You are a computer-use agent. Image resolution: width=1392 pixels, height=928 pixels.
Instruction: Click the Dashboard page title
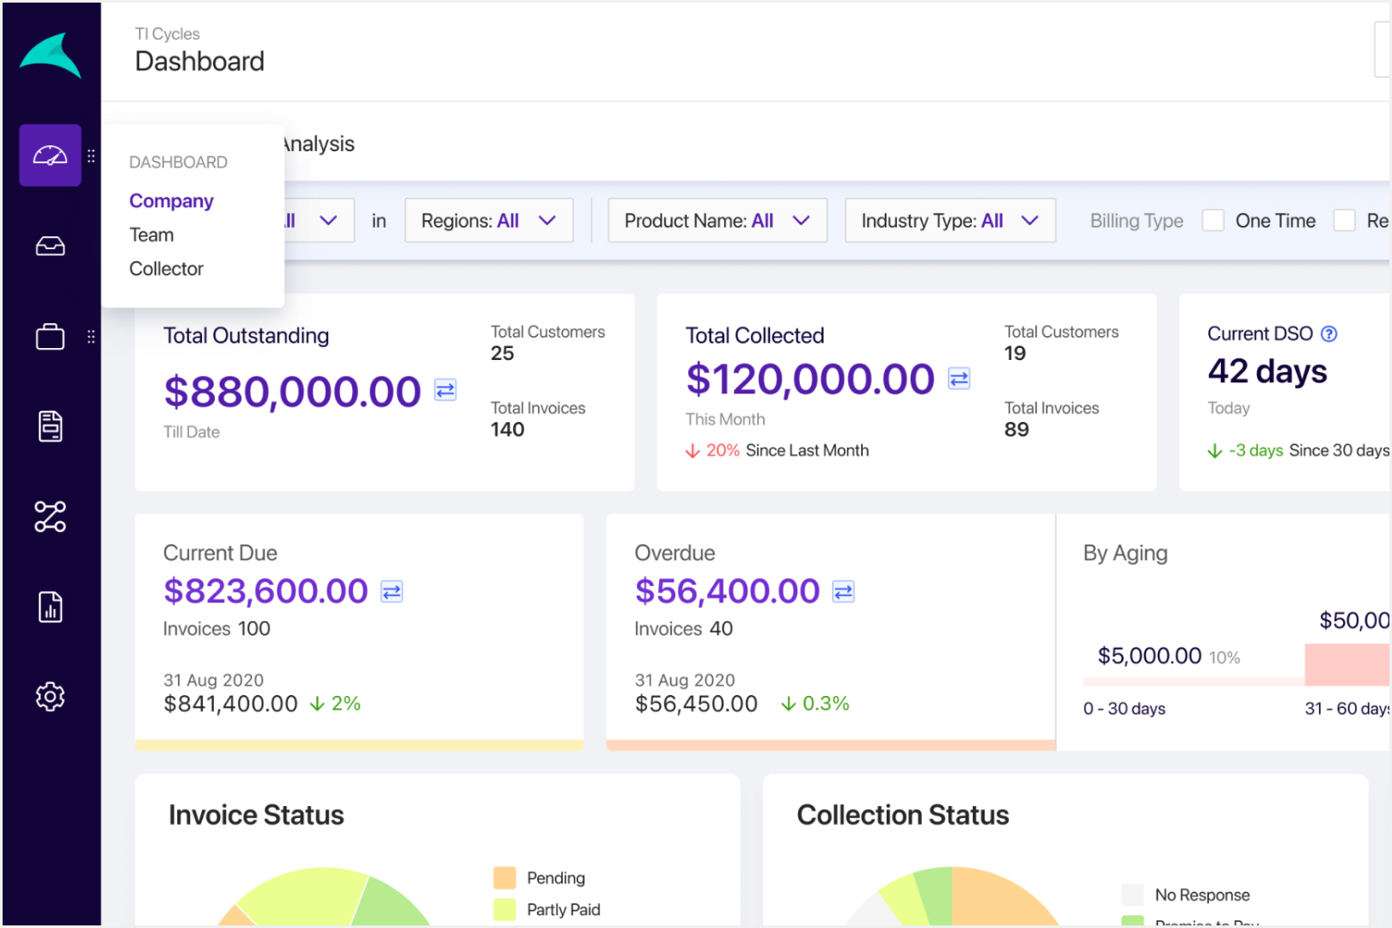(199, 62)
